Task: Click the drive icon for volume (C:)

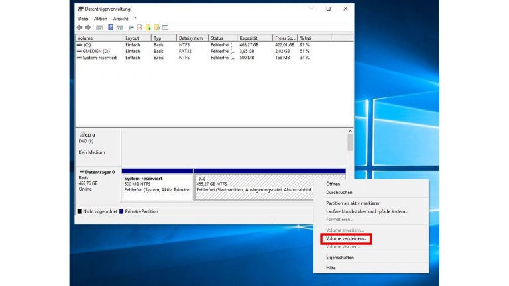Action: [x=80, y=44]
